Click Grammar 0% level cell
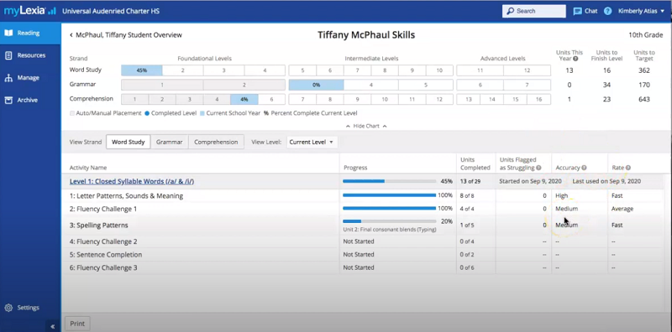Screen dimensions: 672x332 [316, 85]
